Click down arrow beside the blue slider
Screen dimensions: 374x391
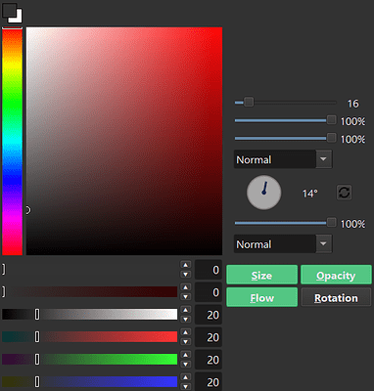pyautogui.click(x=186, y=387)
